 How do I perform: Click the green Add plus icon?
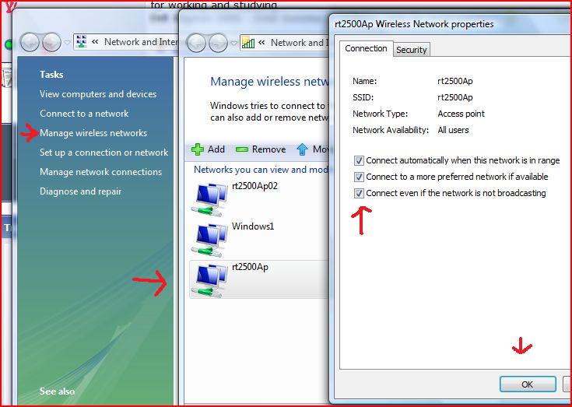click(198, 149)
